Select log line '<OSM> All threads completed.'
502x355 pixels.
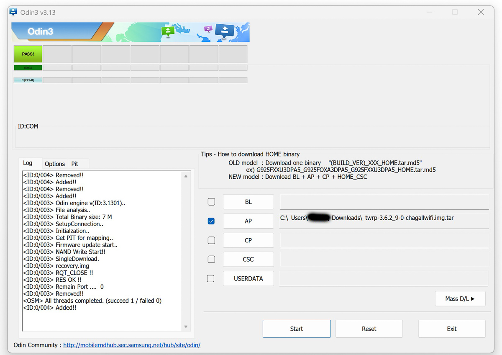click(x=92, y=301)
